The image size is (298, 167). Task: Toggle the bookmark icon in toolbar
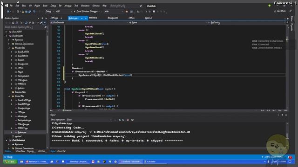coord(154,12)
